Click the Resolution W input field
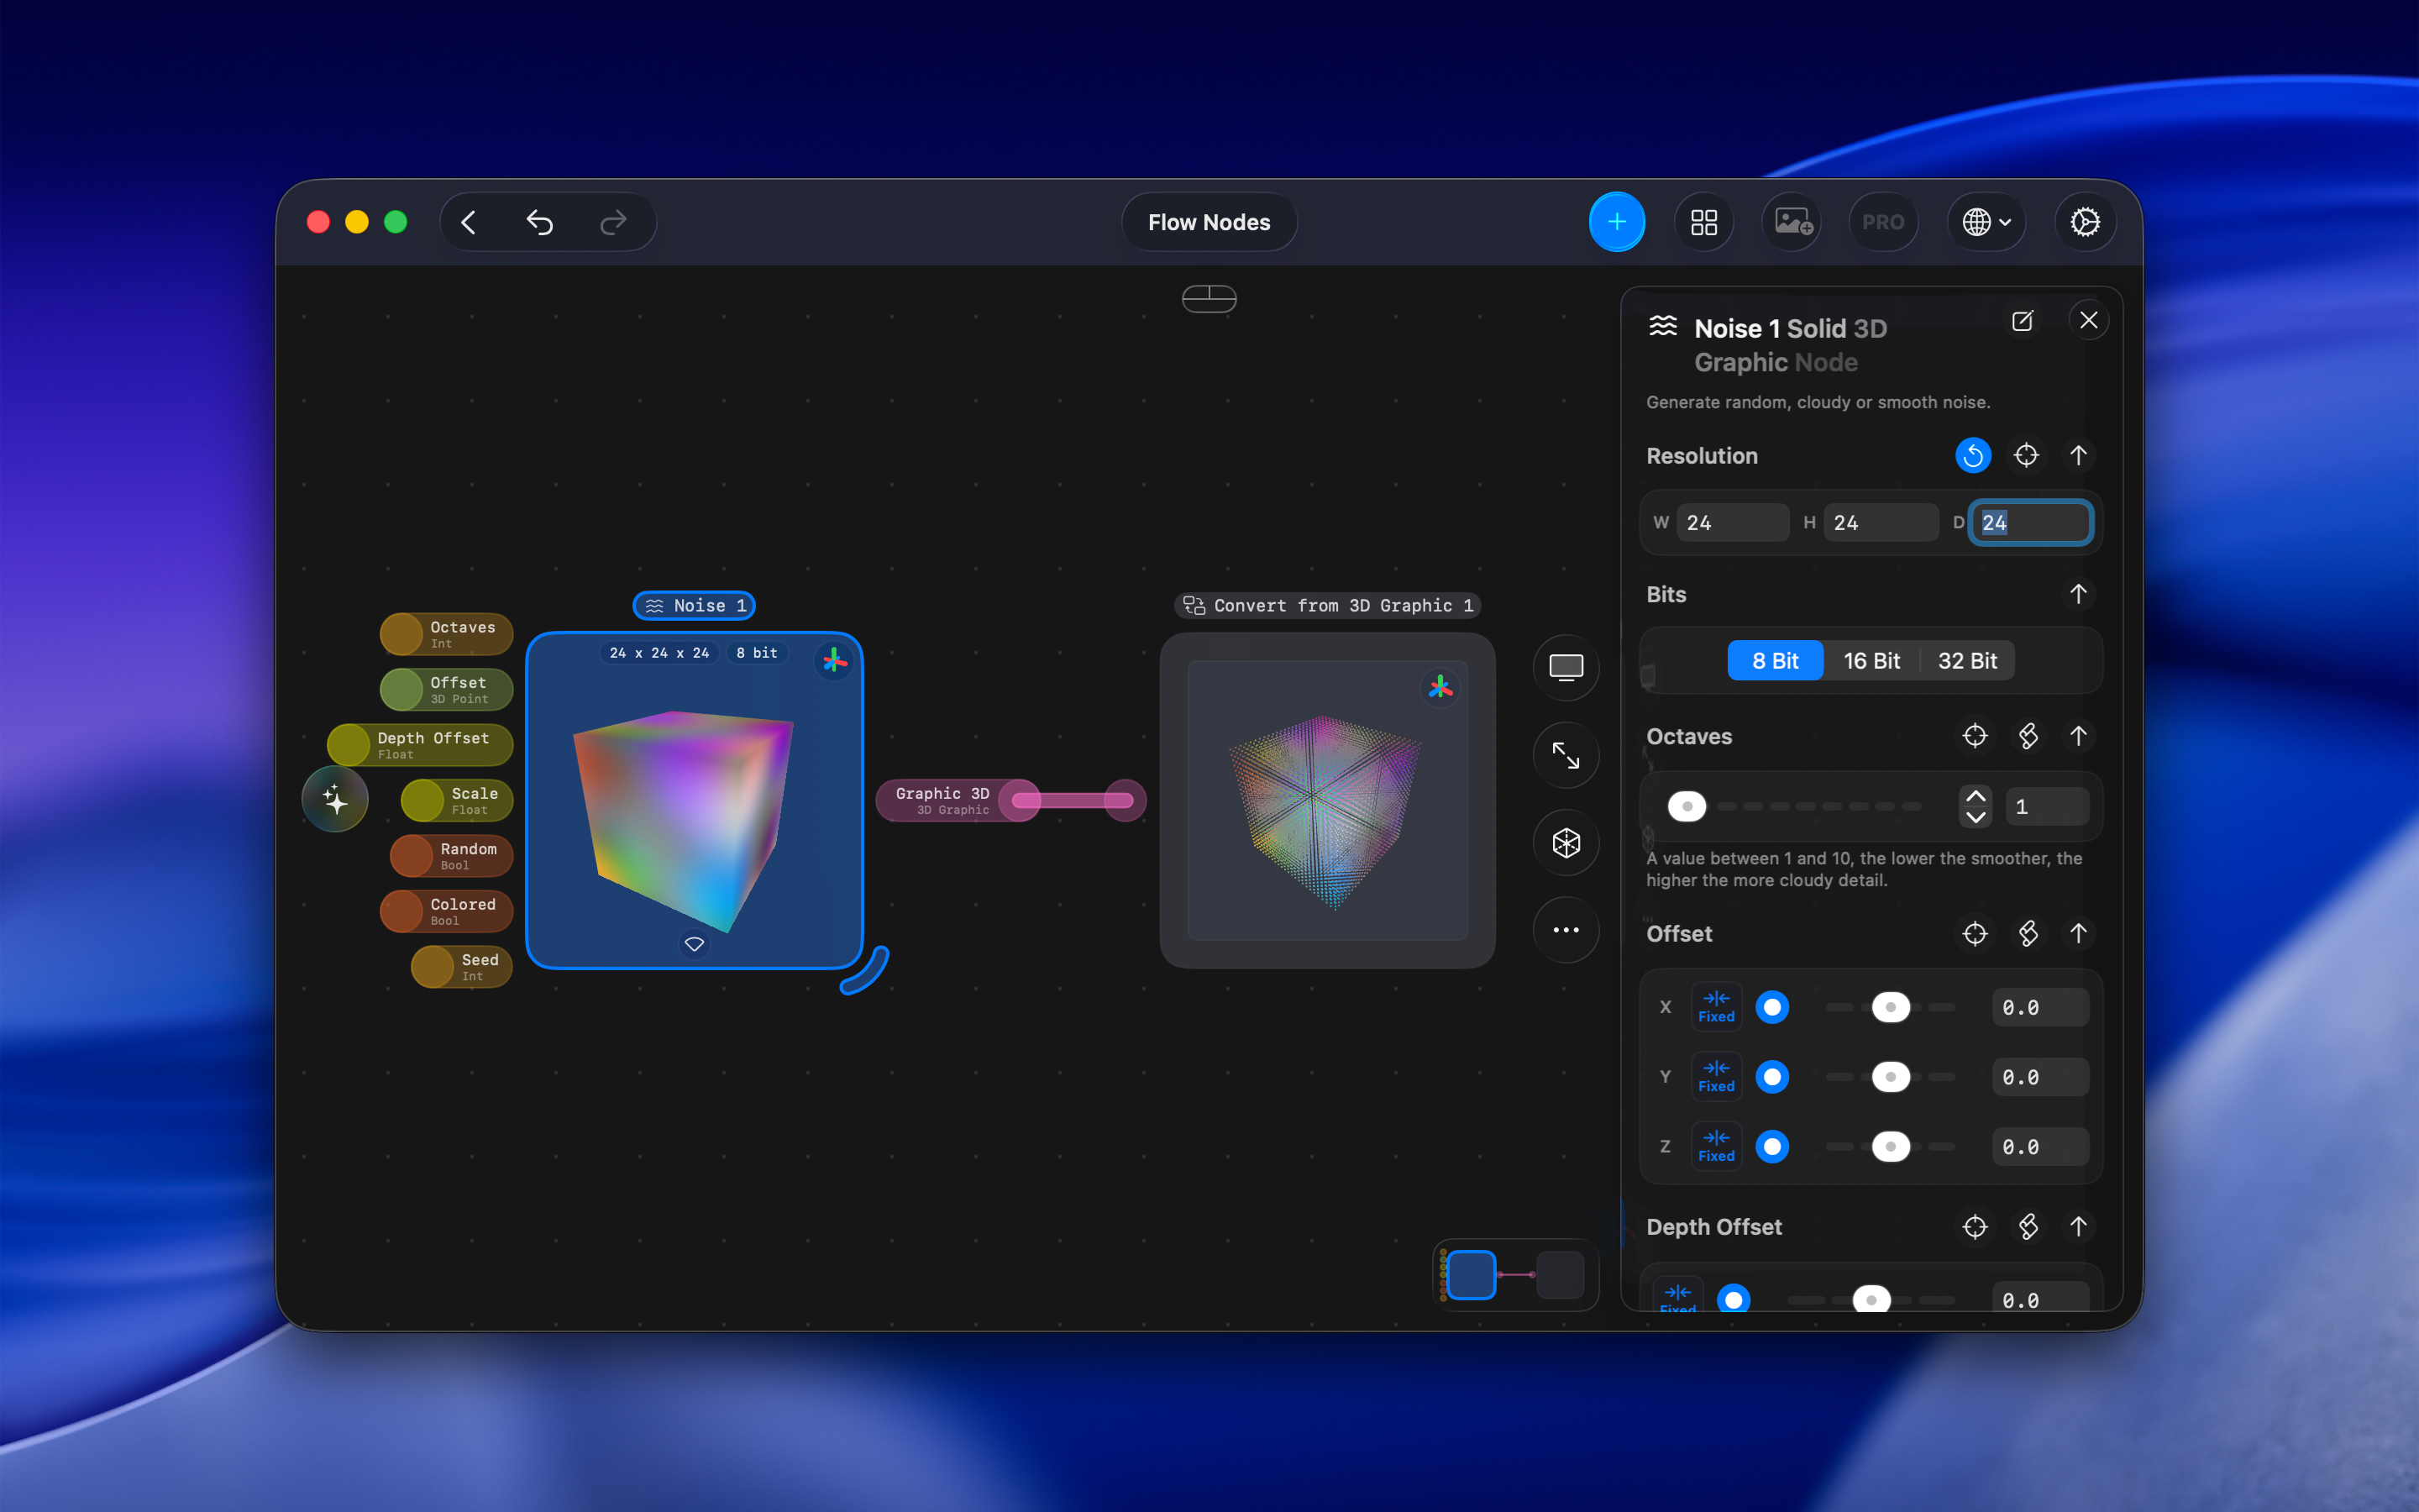 pyautogui.click(x=1732, y=523)
